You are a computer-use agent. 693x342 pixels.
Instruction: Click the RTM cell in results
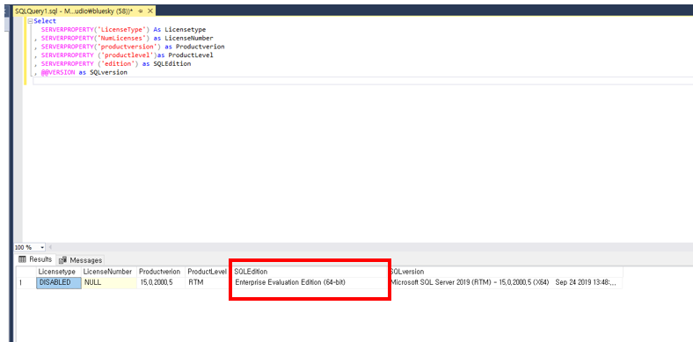[x=207, y=282]
